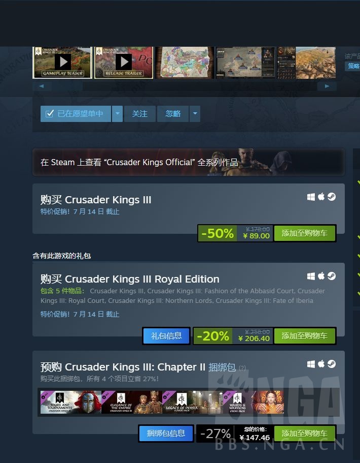Add Crusader Kings III at ¥89.00 to the cart

tap(305, 233)
